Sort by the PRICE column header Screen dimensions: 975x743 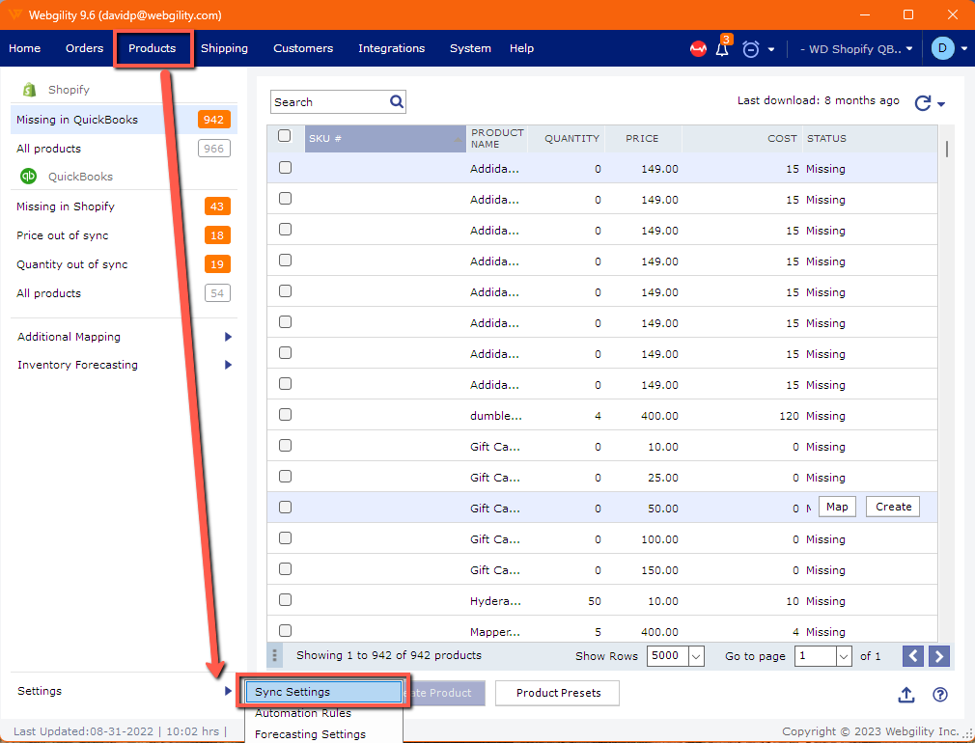pyautogui.click(x=643, y=139)
